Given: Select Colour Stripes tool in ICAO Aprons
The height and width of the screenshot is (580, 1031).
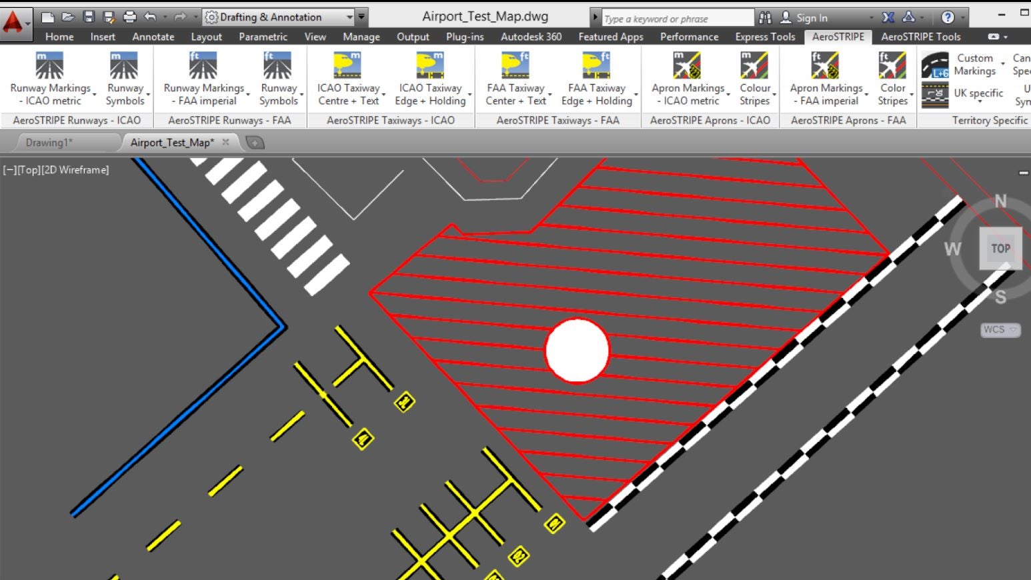Looking at the screenshot, I should [x=754, y=66].
